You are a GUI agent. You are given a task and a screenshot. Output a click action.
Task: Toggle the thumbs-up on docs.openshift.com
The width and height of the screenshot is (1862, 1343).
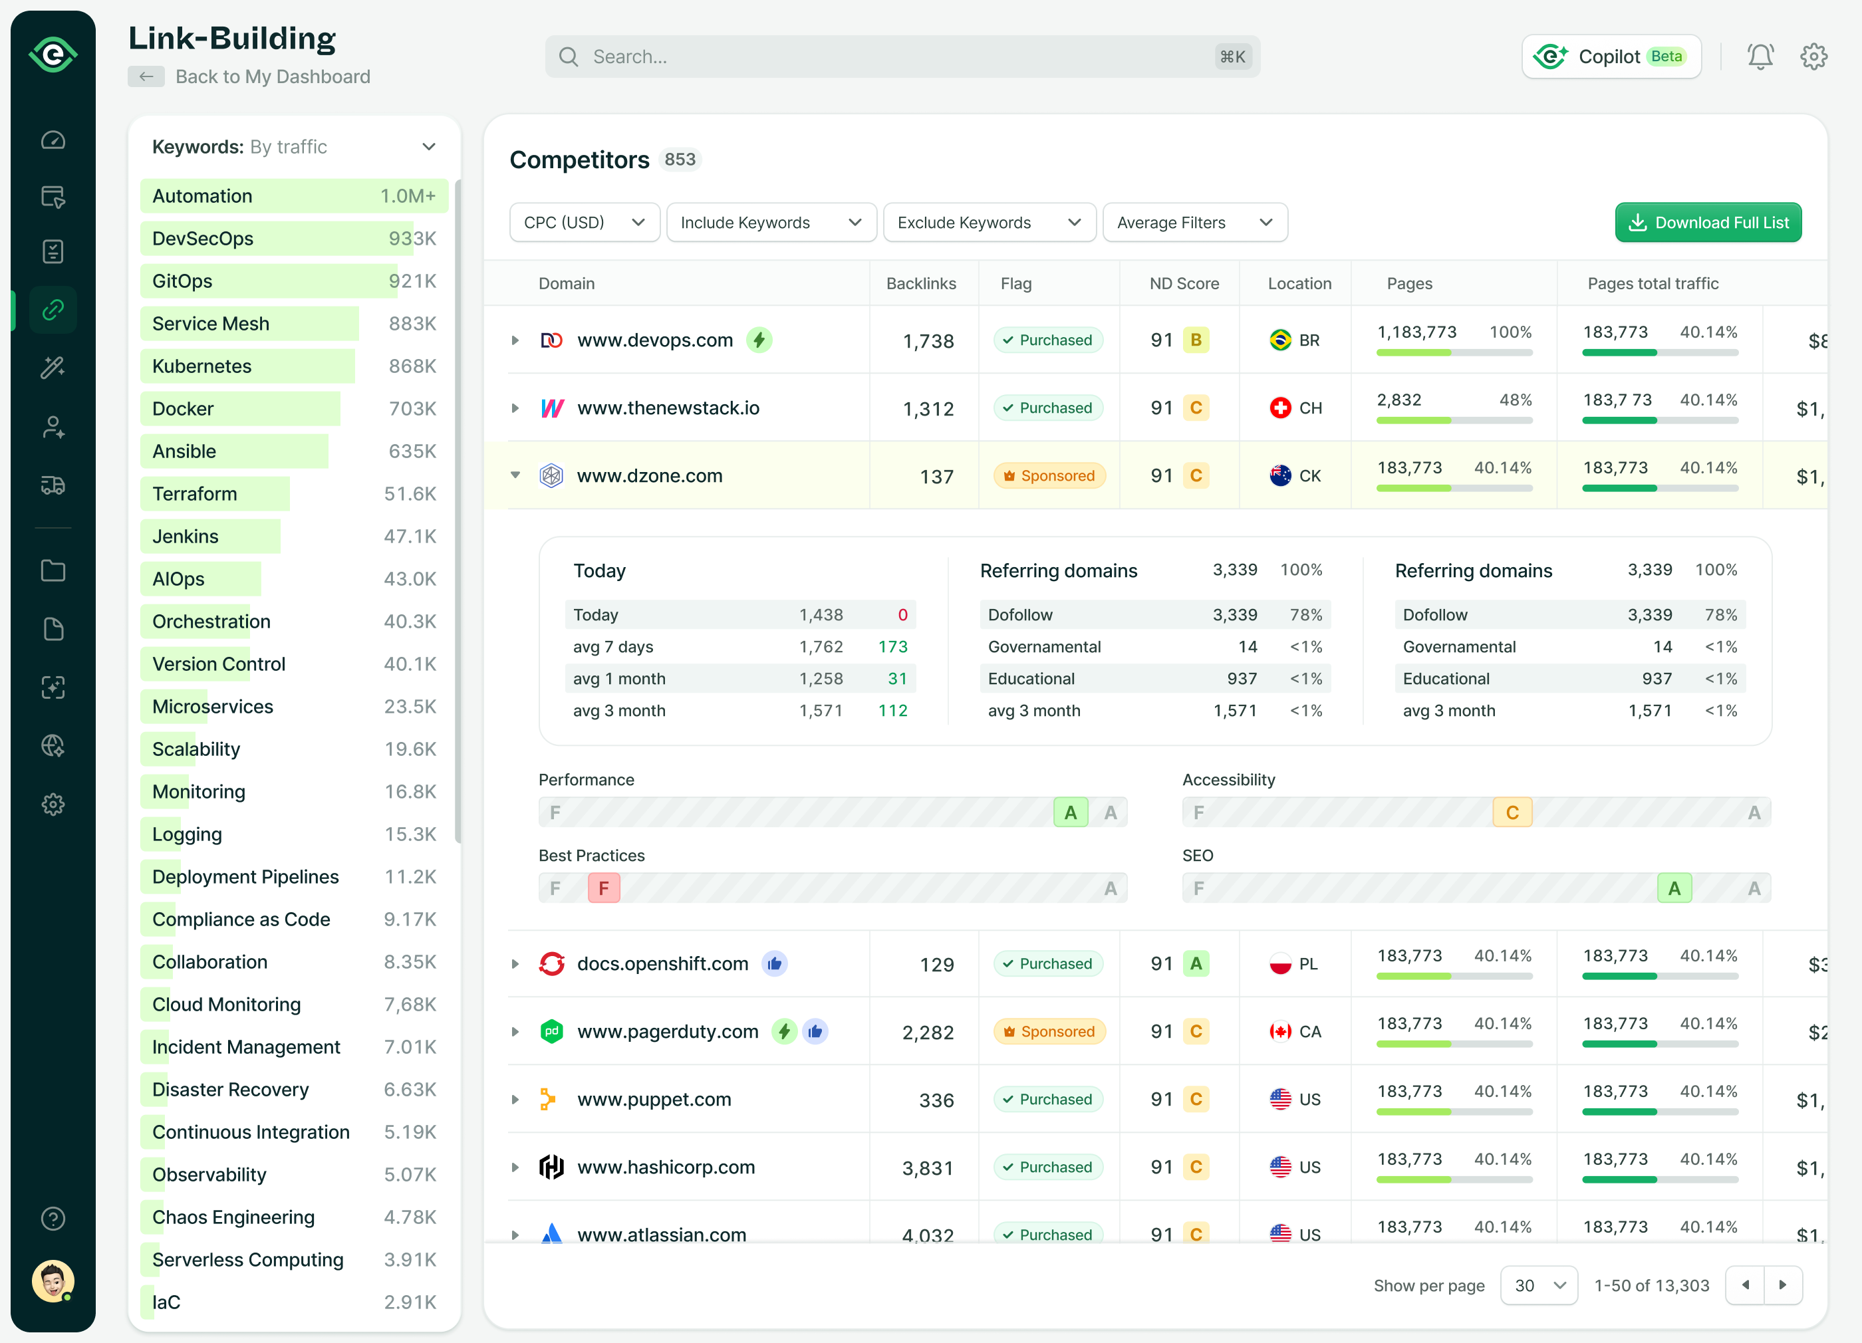point(775,964)
